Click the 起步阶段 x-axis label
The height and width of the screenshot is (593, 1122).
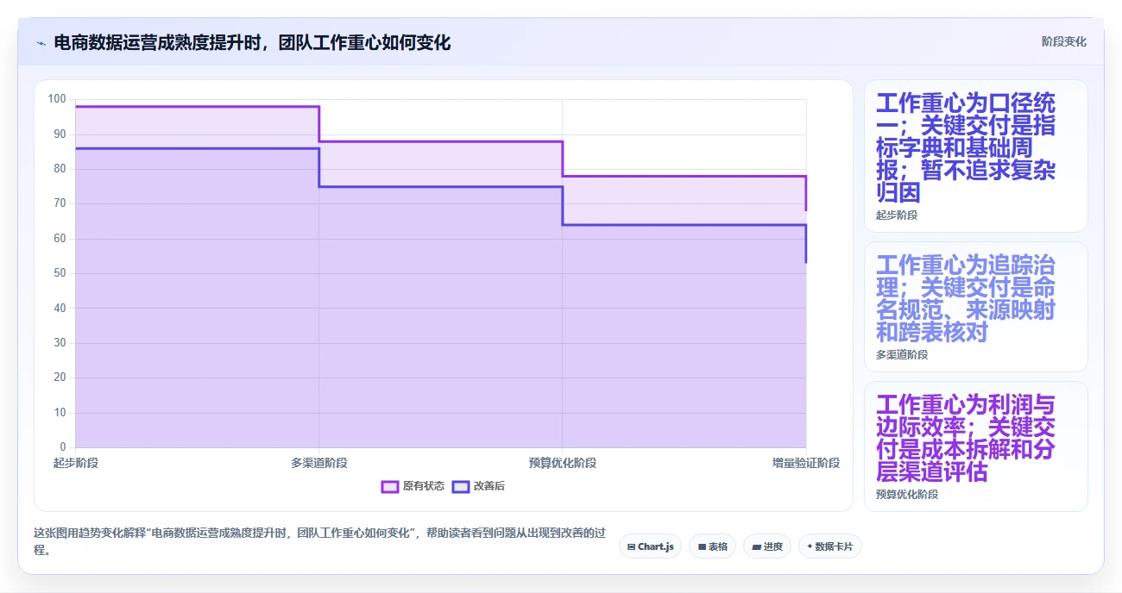76,463
